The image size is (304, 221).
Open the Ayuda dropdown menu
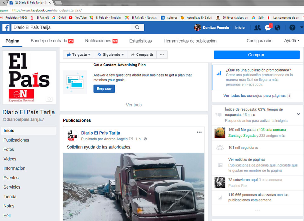point(292,41)
